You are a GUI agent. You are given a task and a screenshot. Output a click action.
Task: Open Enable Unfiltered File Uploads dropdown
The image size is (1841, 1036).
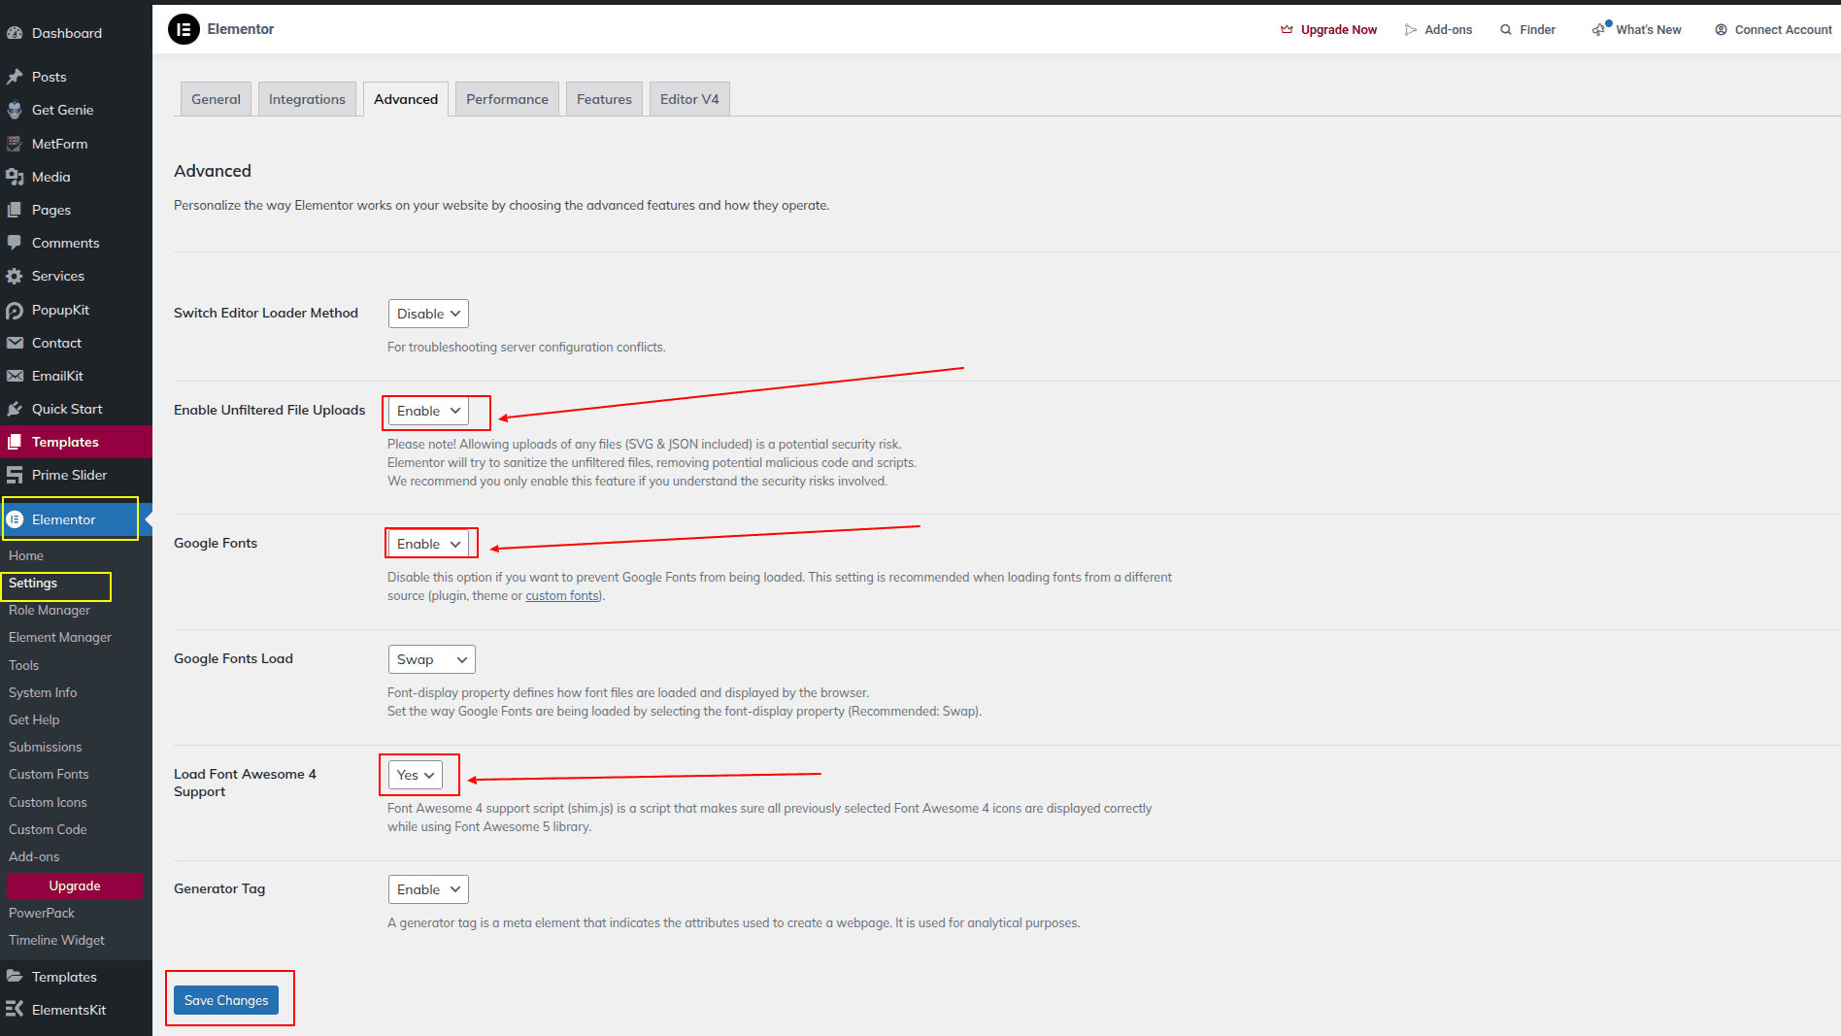[428, 412]
